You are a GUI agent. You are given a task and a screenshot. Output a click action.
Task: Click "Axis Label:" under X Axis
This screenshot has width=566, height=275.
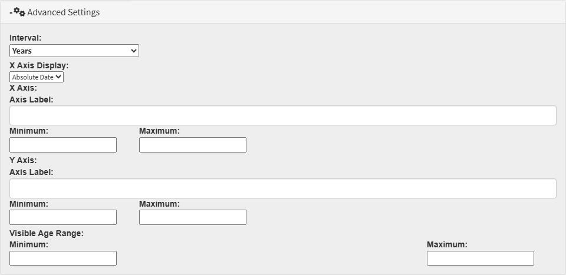[x=31, y=100]
